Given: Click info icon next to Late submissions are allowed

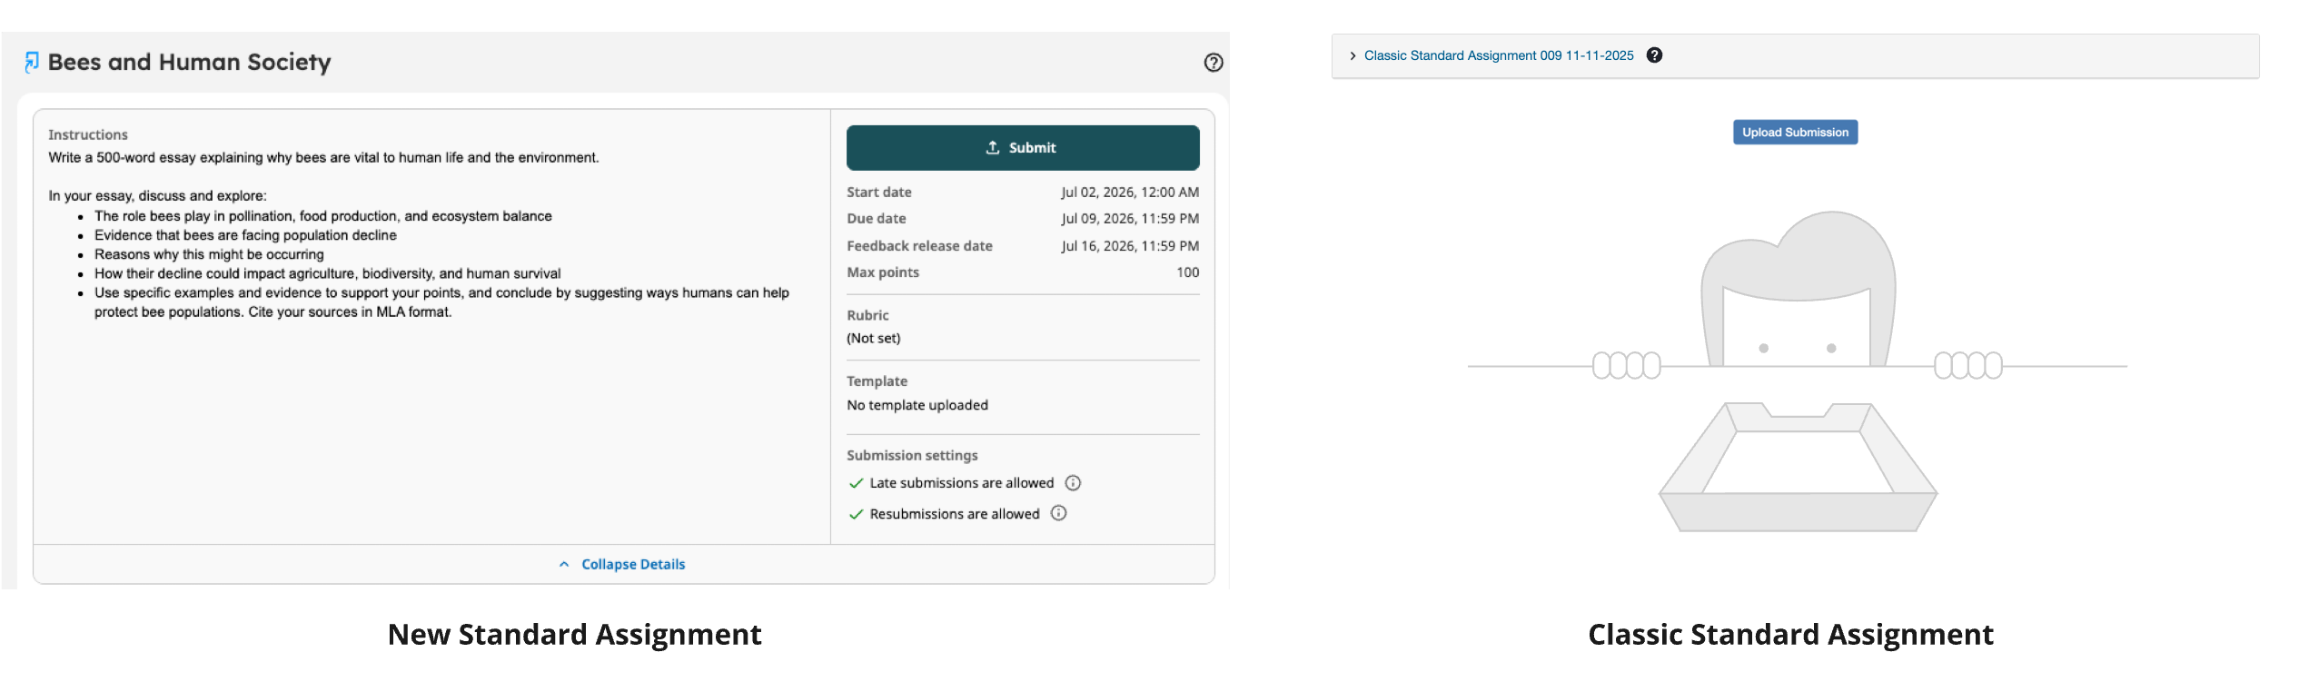Looking at the screenshot, I should (x=1073, y=483).
